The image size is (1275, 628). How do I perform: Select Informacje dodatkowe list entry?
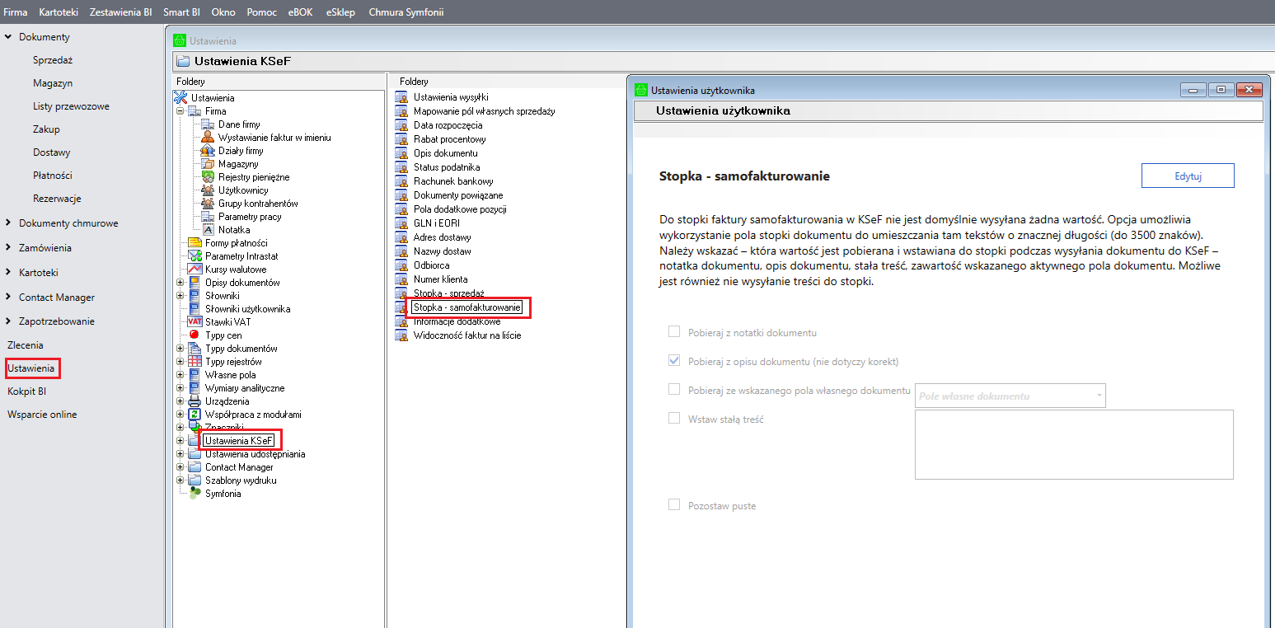coord(457,321)
